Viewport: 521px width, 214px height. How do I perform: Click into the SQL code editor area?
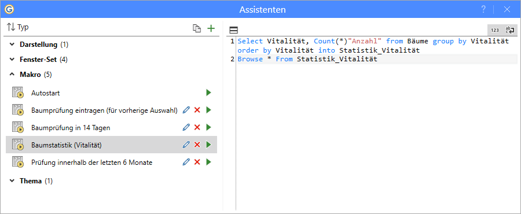click(376, 132)
